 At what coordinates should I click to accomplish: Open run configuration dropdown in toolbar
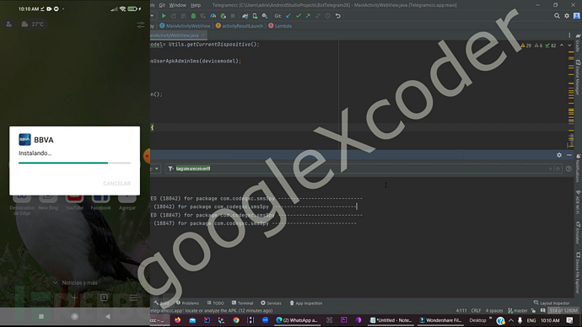[153, 16]
